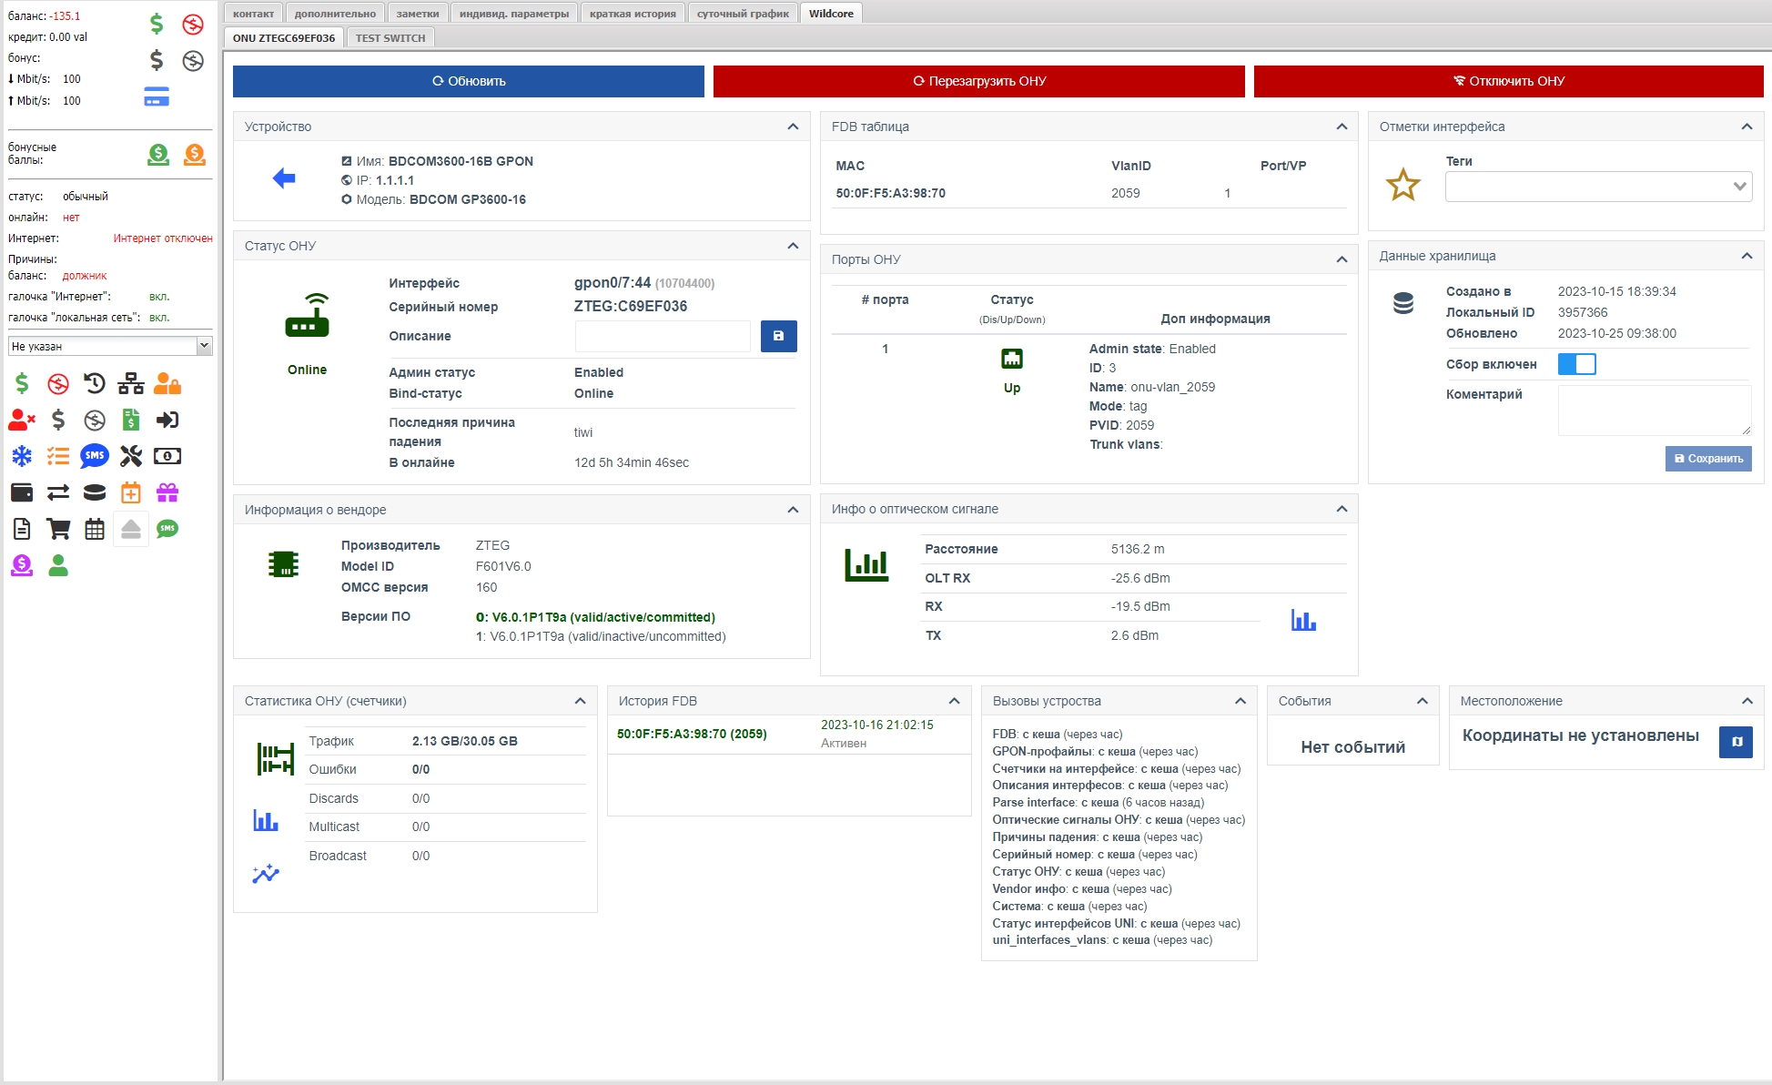
Task: Click the bar chart icon beside RX signal
Action: click(x=1303, y=621)
